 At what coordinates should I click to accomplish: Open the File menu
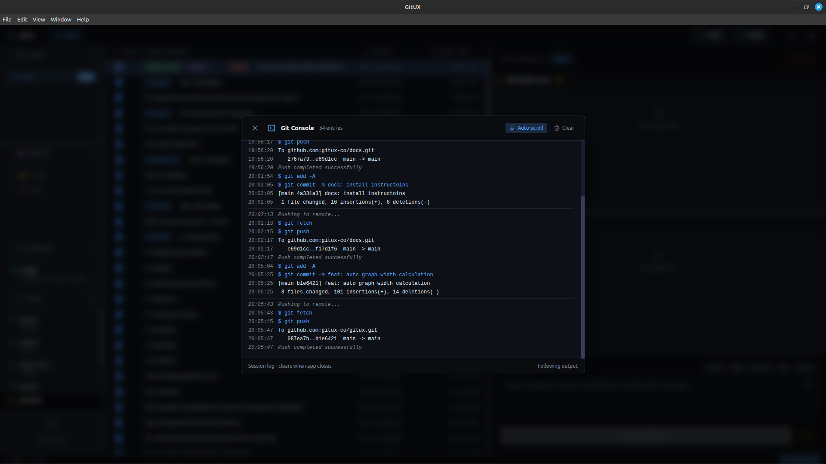[7, 19]
